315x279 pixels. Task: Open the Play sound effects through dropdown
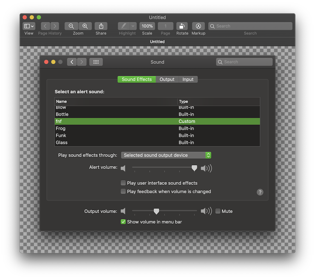[x=166, y=155]
